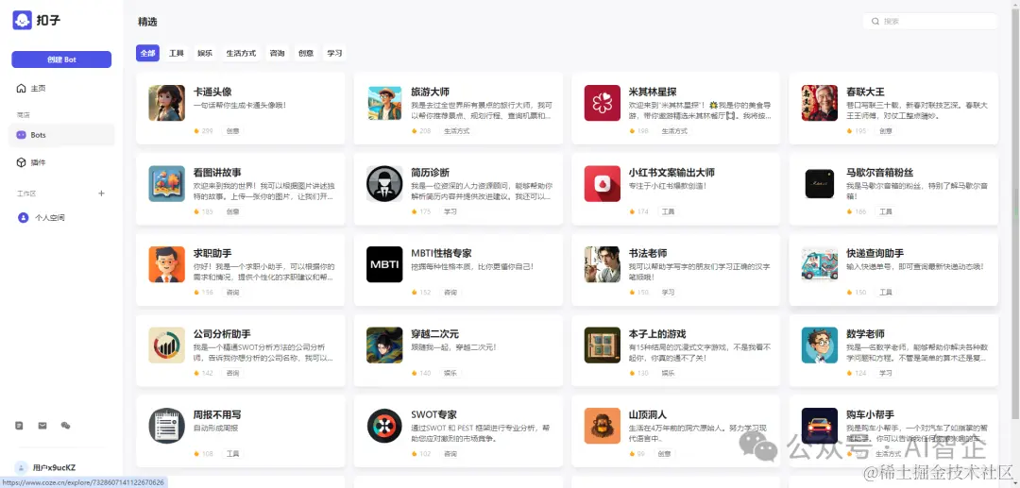
Task: Switch to the 娱乐 category tab
Action: click(x=205, y=53)
